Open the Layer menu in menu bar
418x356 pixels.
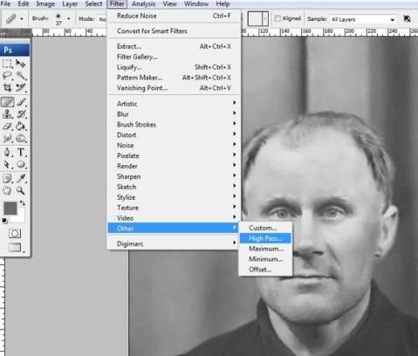click(x=70, y=3)
